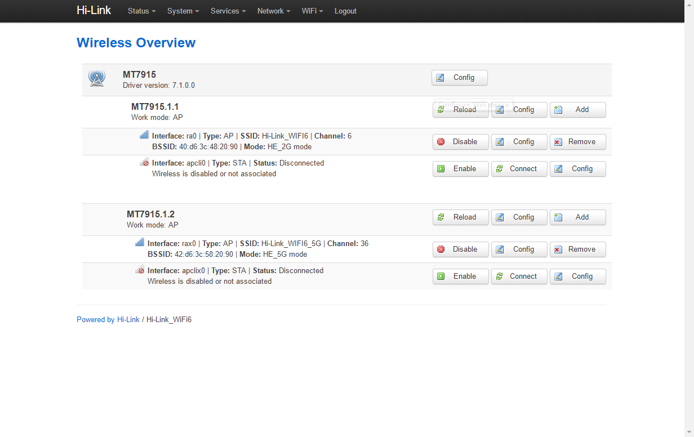This screenshot has width=694, height=437.
Task: Click Logout in the top navigation
Action: pyautogui.click(x=345, y=11)
